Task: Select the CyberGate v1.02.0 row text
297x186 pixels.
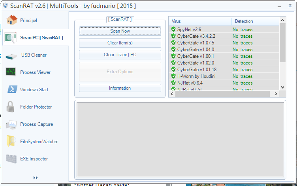Action: [195, 63]
